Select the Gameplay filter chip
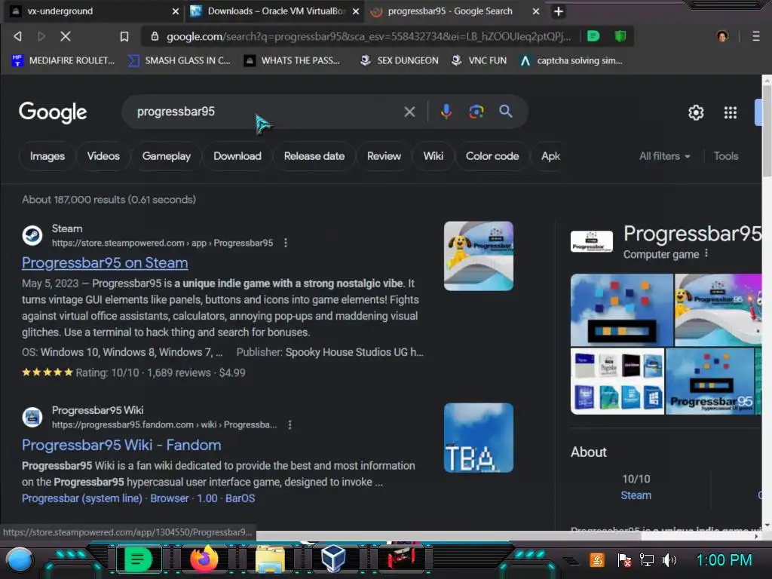This screenshot has height=579, width=772. pos(167,156)
